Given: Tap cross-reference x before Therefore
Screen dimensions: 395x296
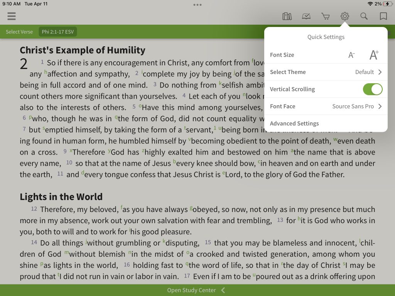Looking at the screenshot, I should pos(71,150).
